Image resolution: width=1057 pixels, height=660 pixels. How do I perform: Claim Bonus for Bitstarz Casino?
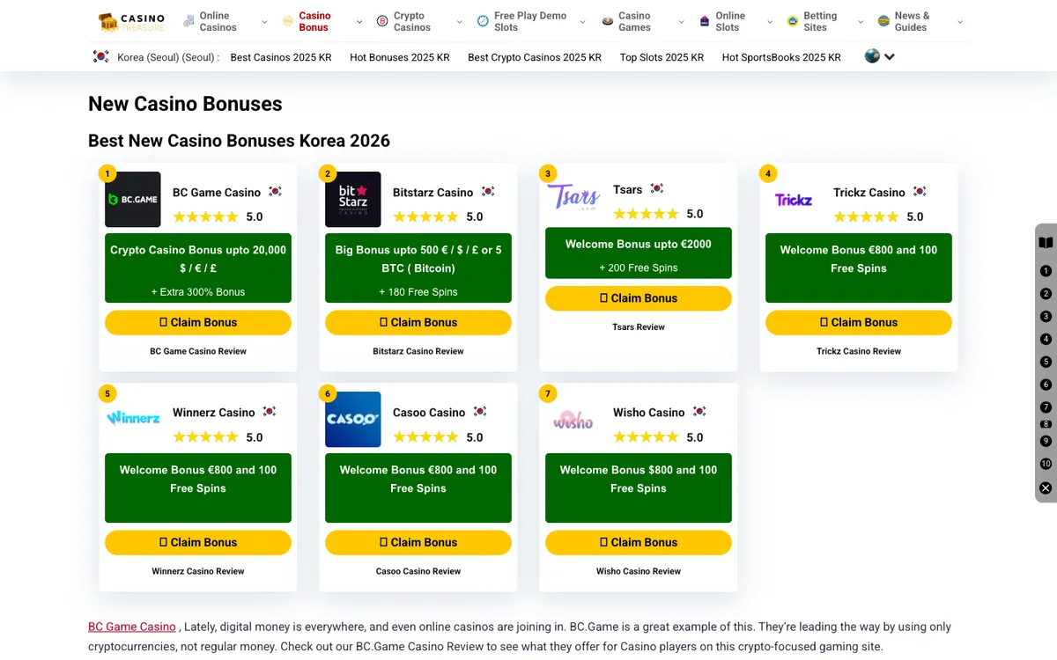click(418, 322)
